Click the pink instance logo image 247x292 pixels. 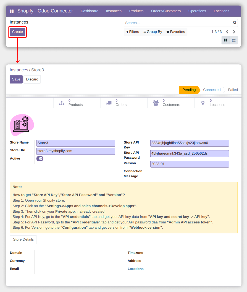tap(22, 125)
